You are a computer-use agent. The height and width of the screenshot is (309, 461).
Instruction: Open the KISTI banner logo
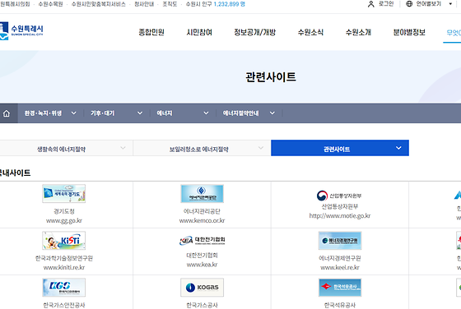tap(64, 241)
